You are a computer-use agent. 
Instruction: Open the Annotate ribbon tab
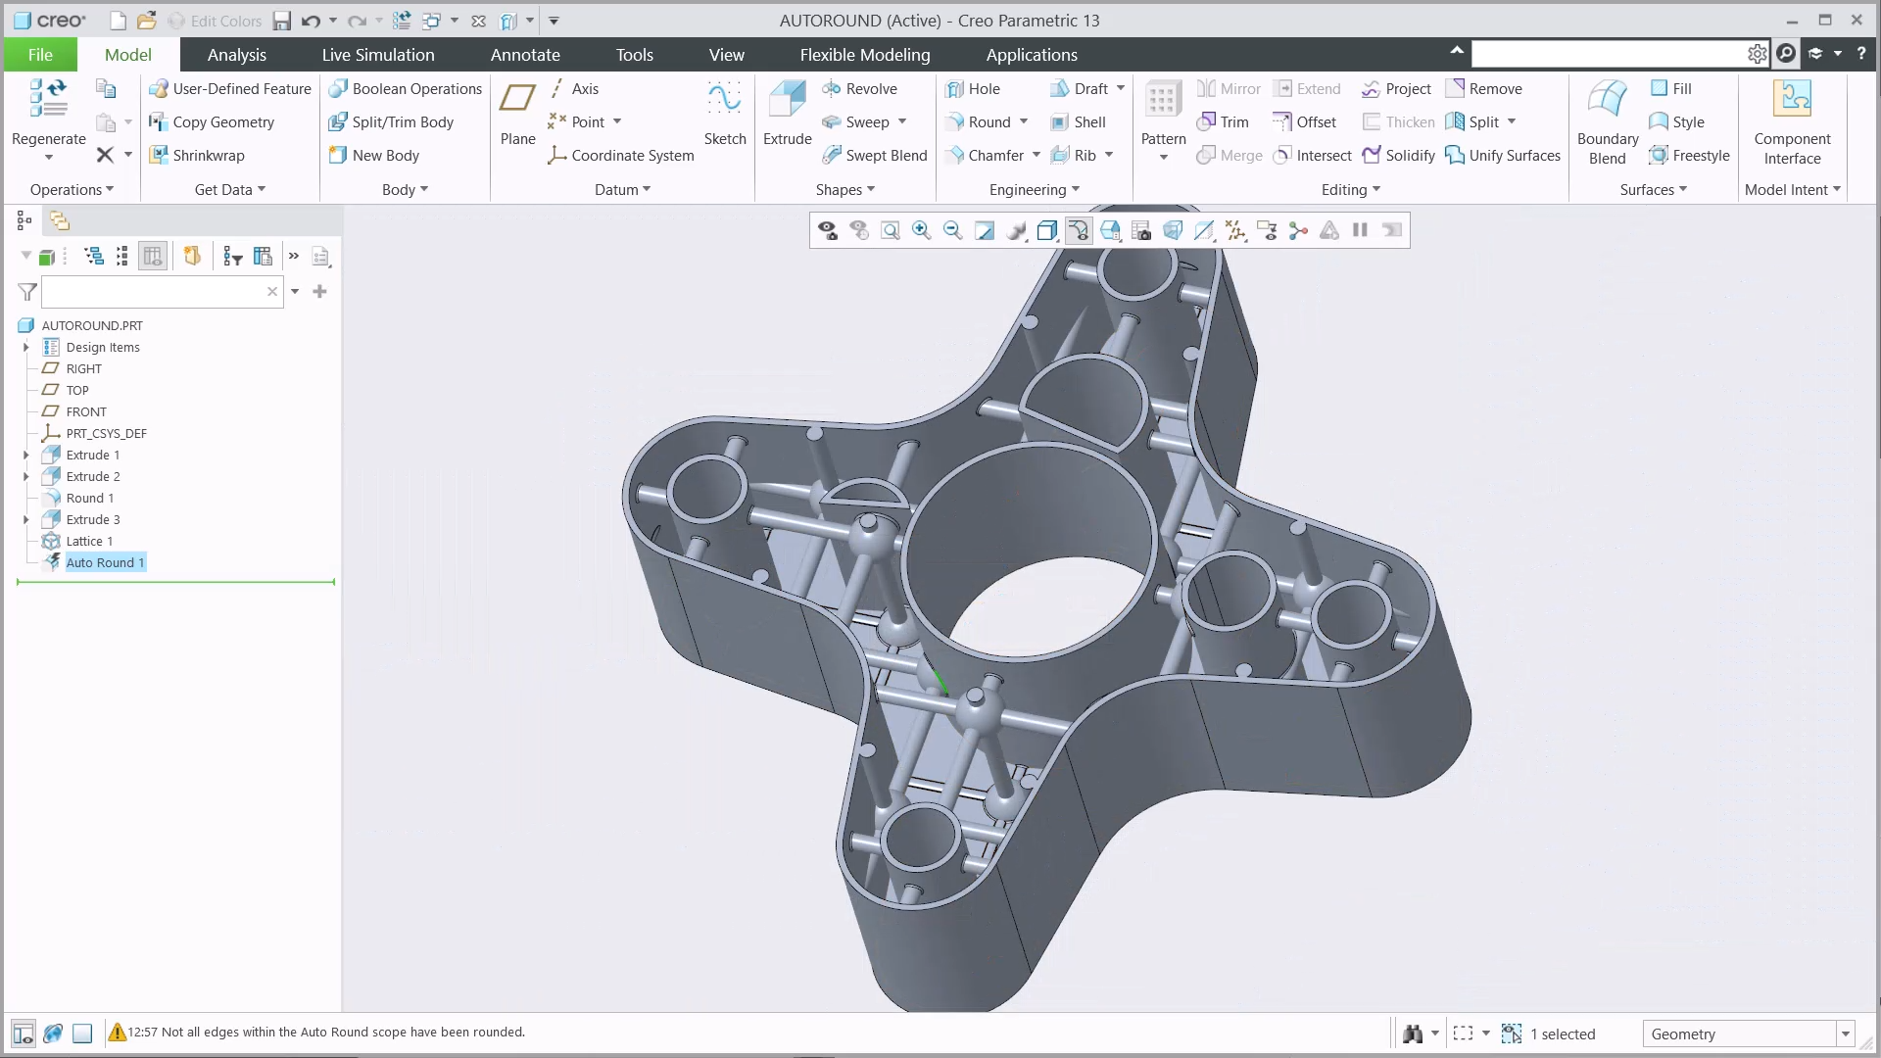click(x=525, y=55)
